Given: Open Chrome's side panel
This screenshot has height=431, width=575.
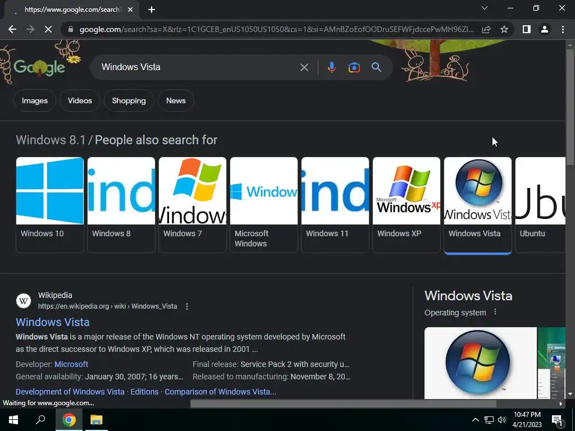Looking at the screenshot, I should coord(527,29).
